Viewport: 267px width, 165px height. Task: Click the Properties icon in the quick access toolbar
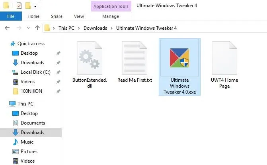coord(19,6)
